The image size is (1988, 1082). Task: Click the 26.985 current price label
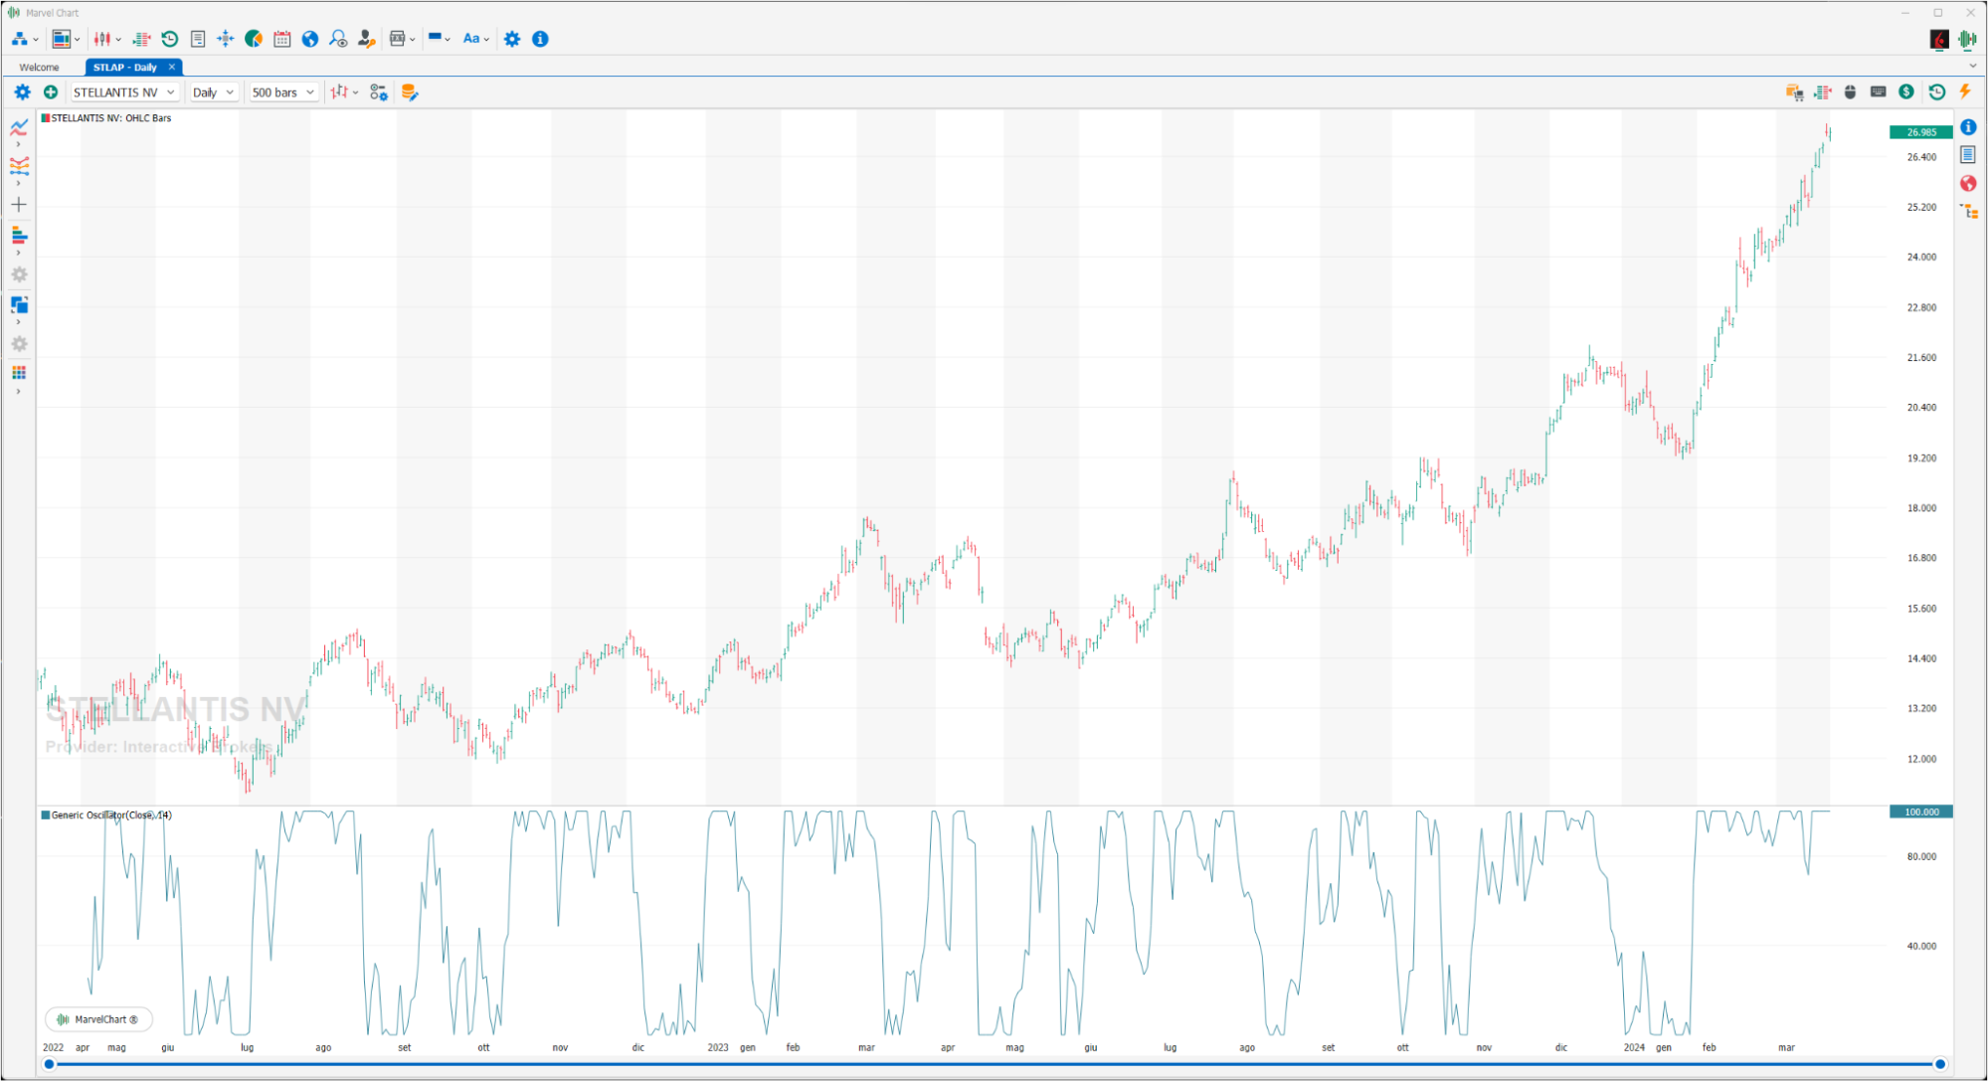click(x=1921, y=132)
